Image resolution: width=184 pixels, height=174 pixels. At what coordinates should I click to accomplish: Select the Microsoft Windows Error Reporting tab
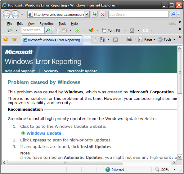coord(52,40)
